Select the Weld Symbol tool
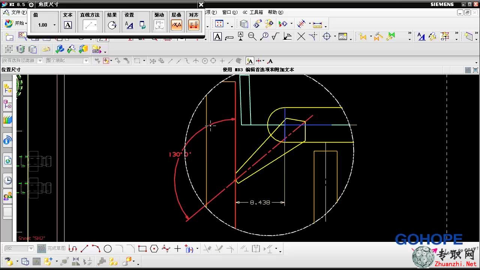480x270 pixels. click(x=287, y=36)
